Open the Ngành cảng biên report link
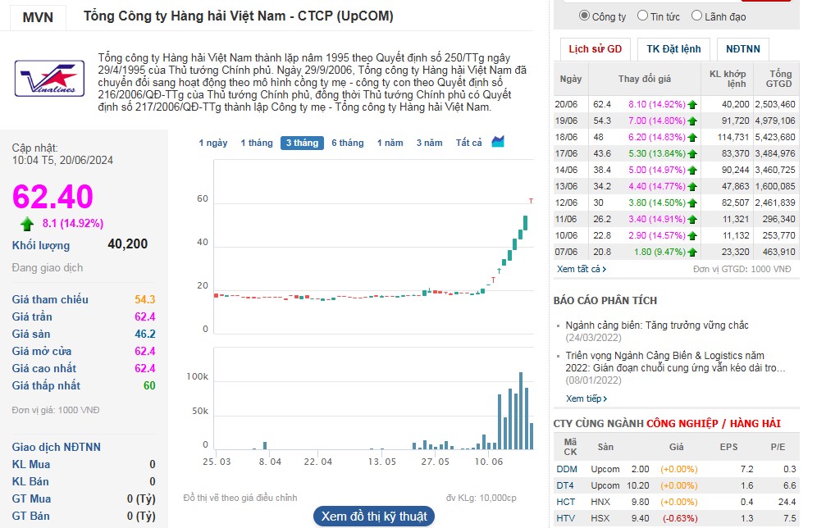 pyautogui.click(x=656, y=325)
